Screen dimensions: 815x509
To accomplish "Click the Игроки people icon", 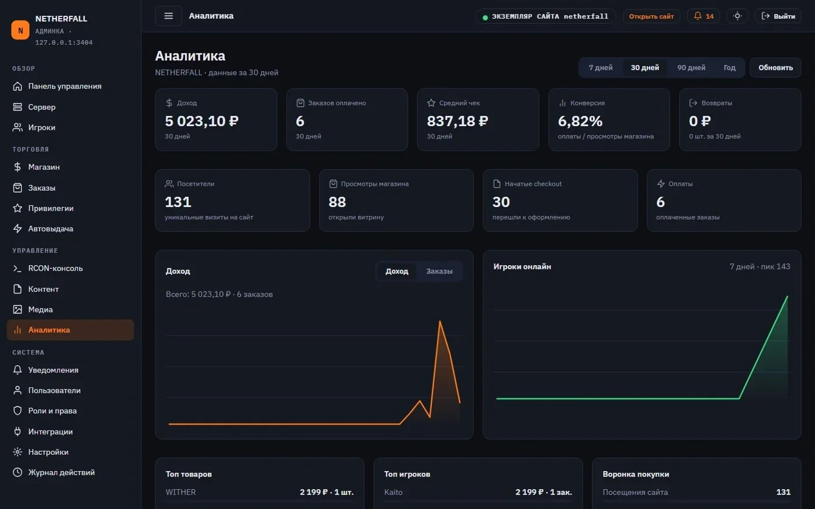I will coord(17,127).
